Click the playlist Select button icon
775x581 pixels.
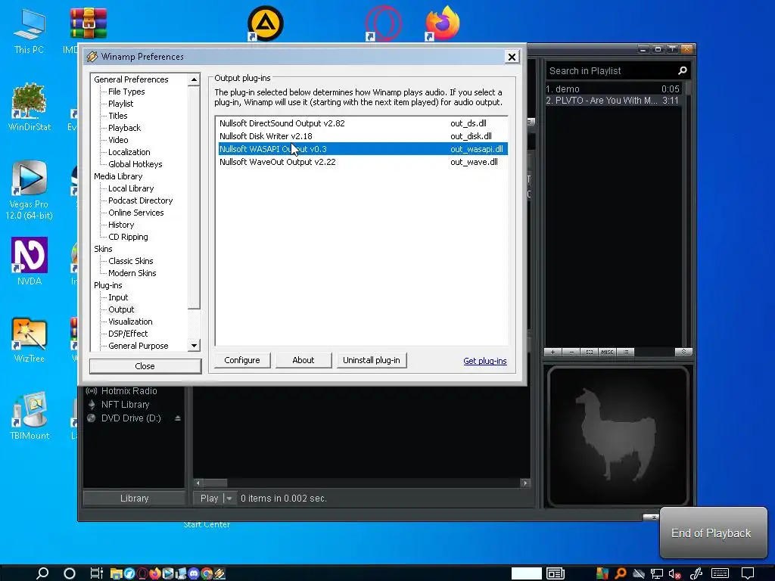tap(589, 352)
